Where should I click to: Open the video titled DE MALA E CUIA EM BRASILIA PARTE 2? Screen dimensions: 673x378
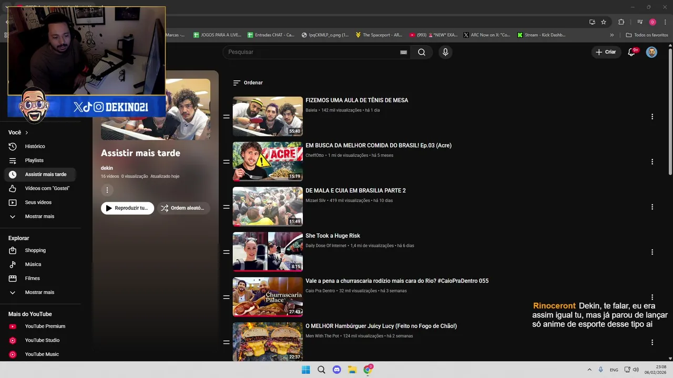355,191
